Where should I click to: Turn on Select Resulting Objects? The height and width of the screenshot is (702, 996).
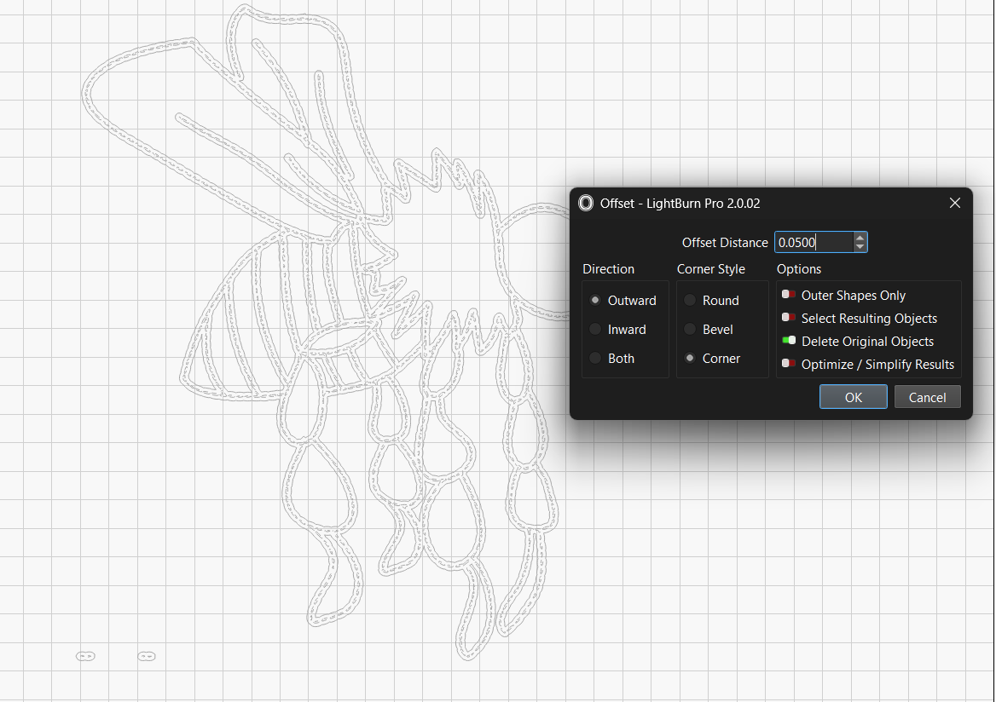tap(787, 316)
